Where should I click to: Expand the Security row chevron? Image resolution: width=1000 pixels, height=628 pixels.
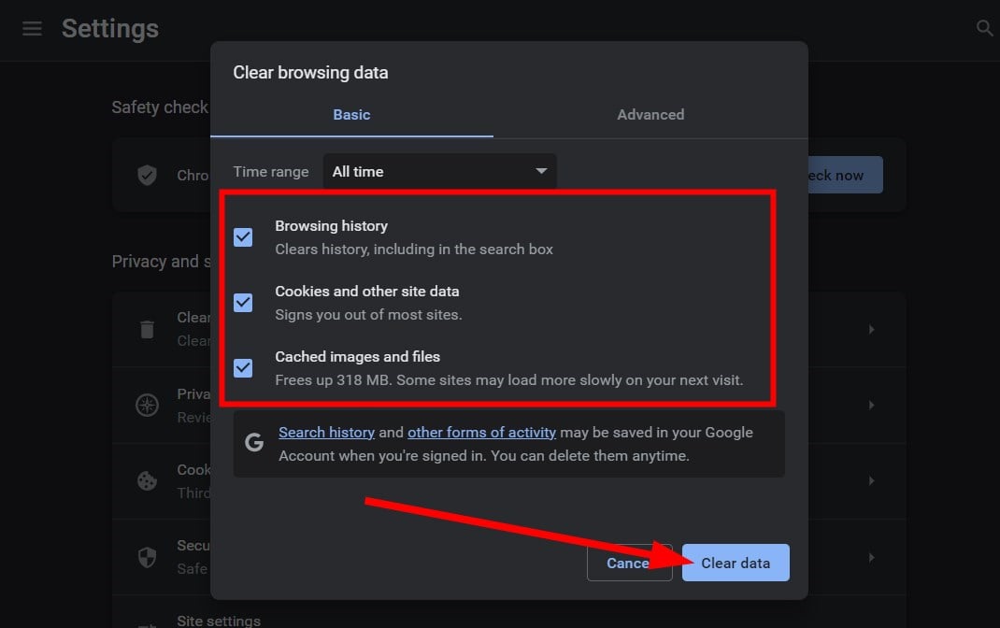(871, 557)
